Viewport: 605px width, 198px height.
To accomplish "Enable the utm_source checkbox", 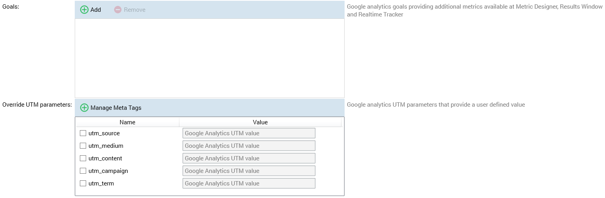I will [x=83, y=133].
